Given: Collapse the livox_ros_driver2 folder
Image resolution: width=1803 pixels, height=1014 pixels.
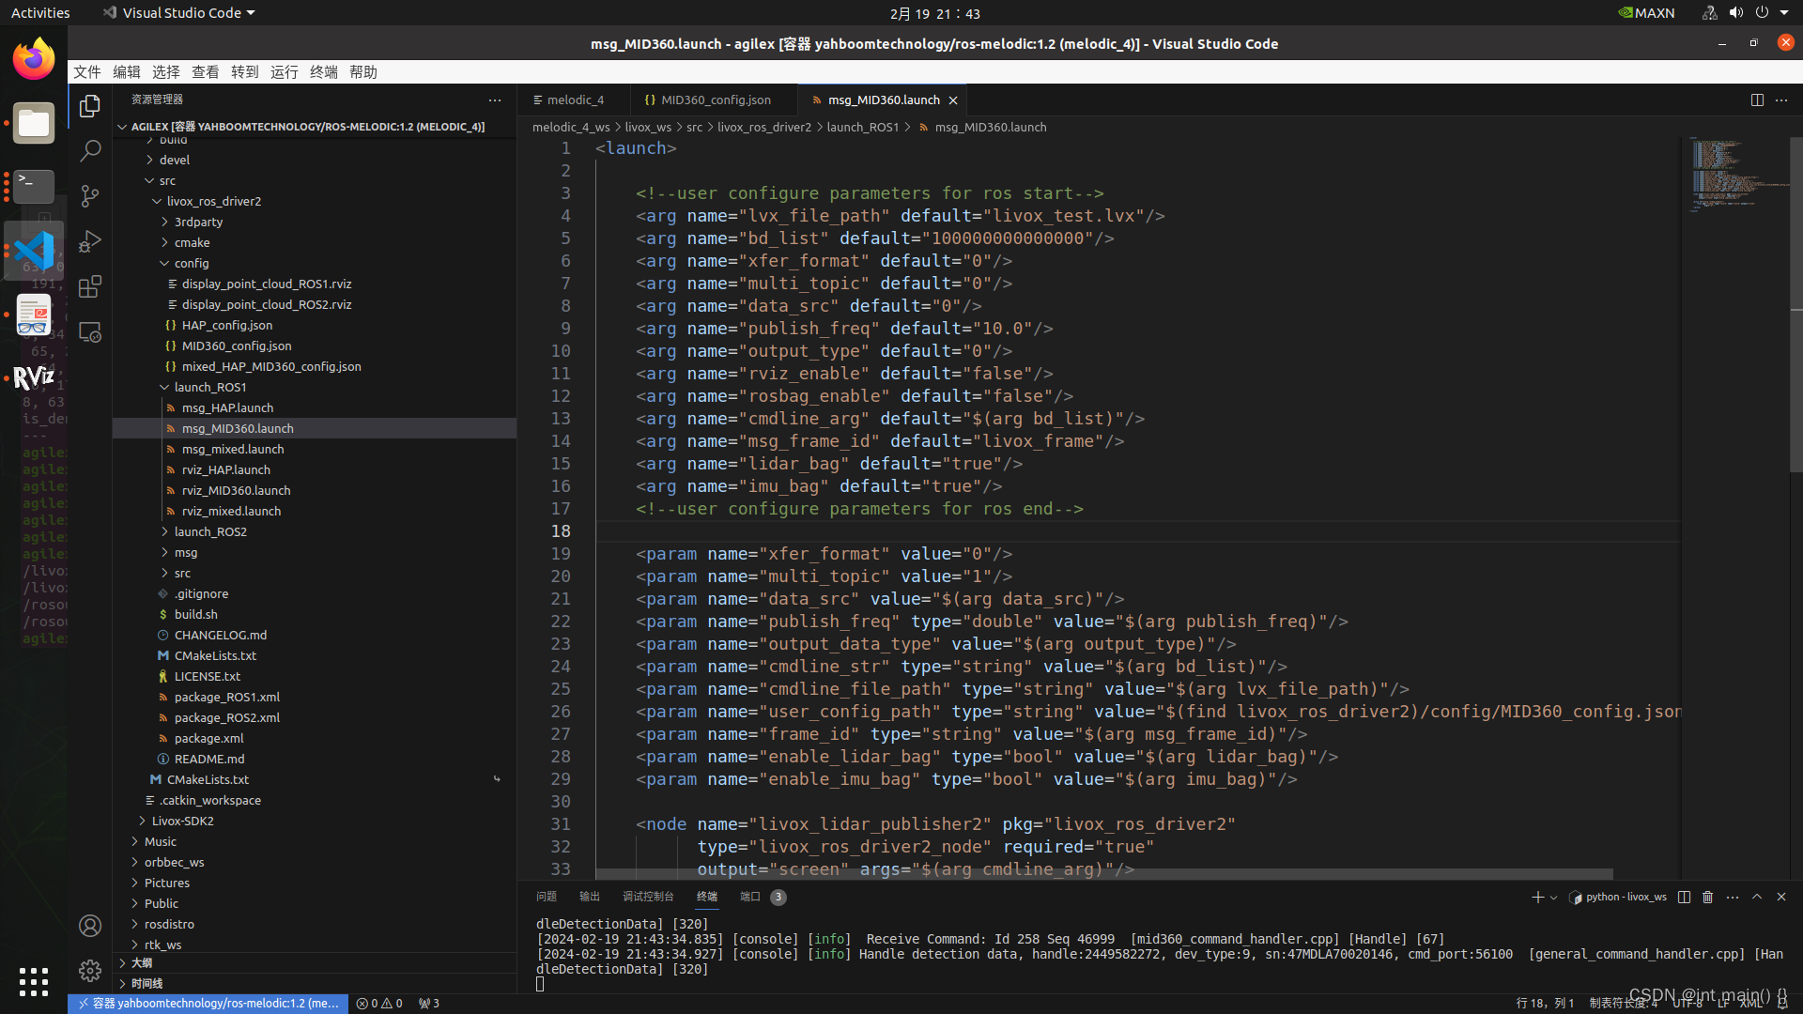Looking at the screenshot, I should pyautogui.click(x=214, y=201).
